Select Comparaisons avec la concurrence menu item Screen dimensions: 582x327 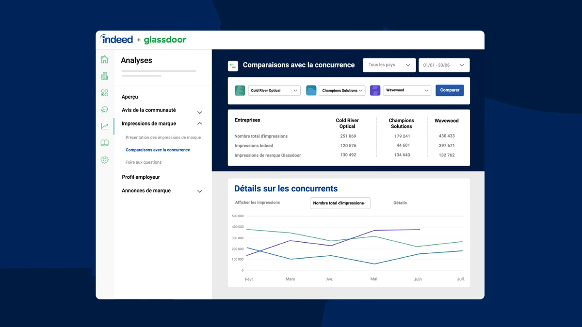tap(158, 150)
